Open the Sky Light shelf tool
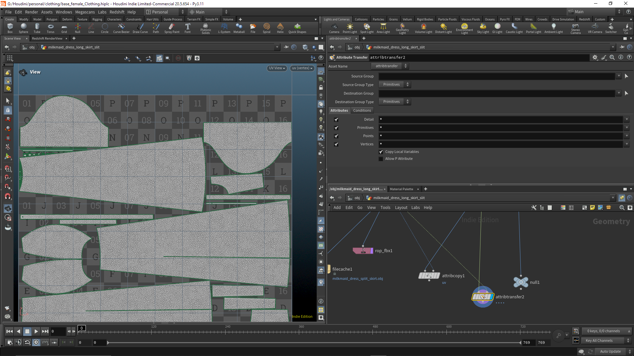Screen dimensions: 634x356 coord(483,28)
